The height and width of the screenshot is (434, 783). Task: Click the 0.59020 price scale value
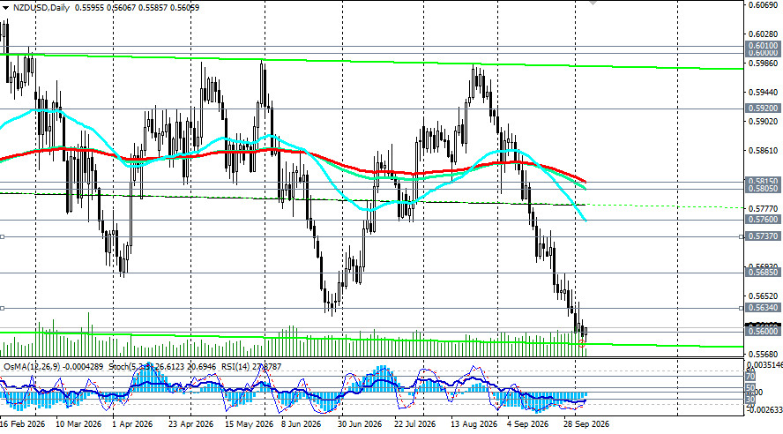click(x=763, y=122)
